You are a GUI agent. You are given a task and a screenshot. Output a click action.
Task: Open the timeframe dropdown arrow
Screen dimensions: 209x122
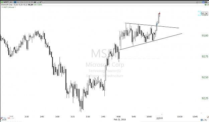[32, 2]
